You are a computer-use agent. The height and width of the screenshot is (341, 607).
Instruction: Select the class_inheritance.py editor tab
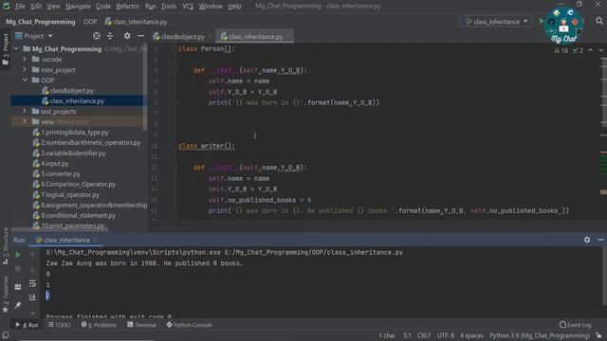(255, 37)
